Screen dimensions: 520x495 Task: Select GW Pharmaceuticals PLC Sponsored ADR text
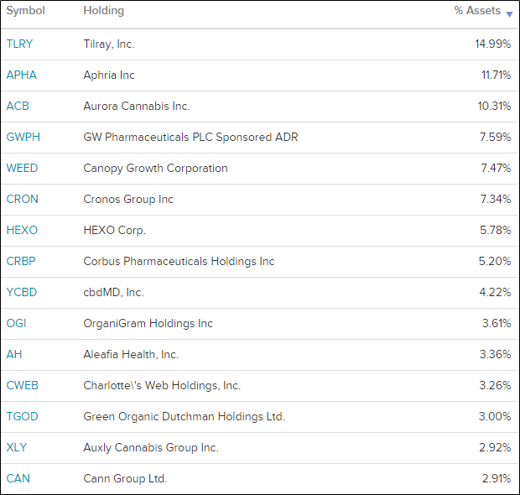pyautogui.click(x=190, y=137)
